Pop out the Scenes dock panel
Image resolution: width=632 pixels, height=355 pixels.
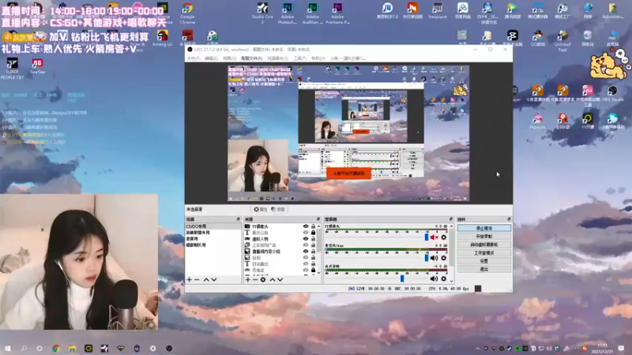[x=238, y=219]
